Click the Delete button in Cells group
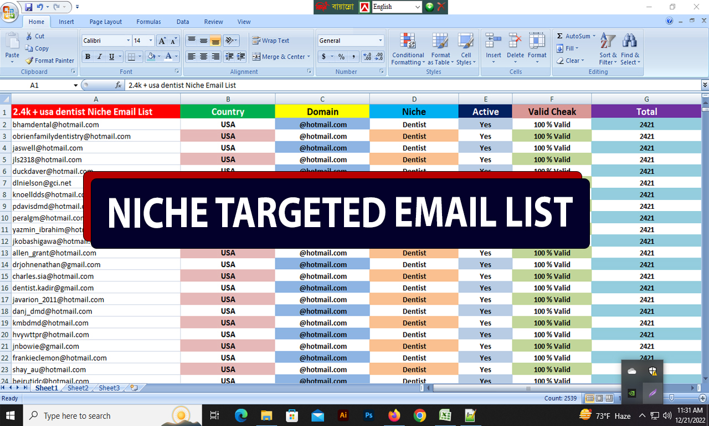This screenshot has width=709, height=426. (x=515, y=49)
